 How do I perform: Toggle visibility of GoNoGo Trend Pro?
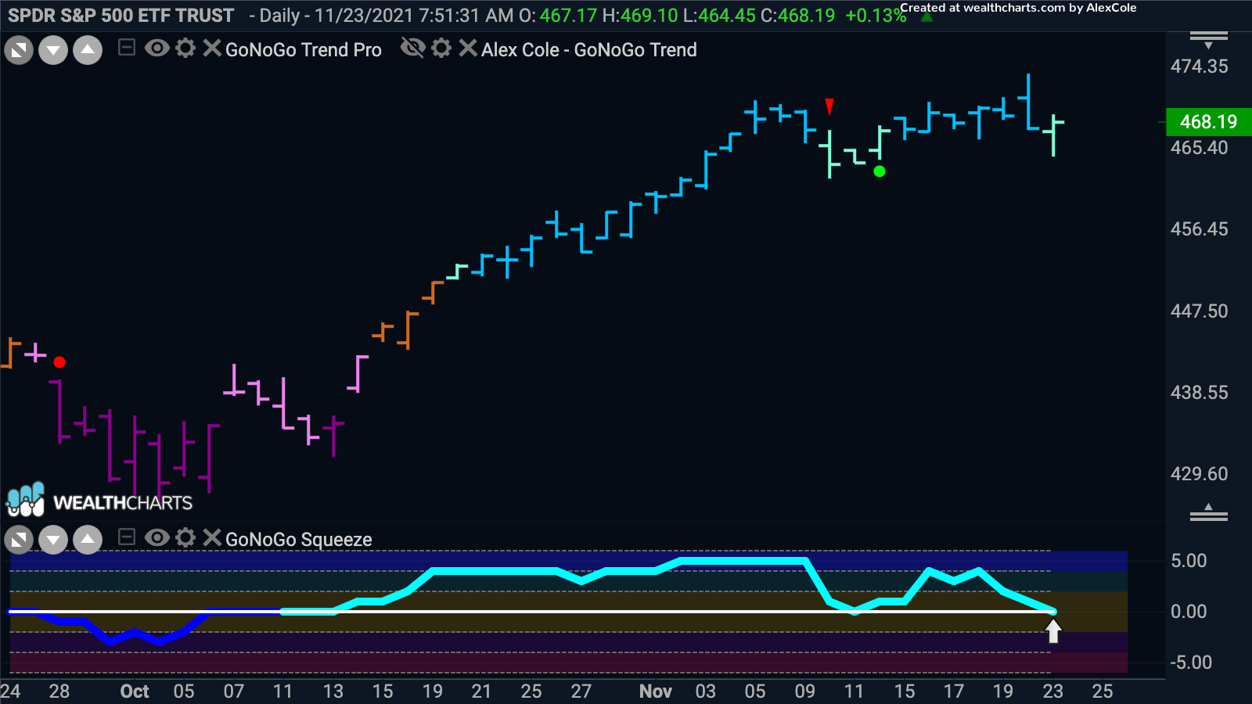click(157, 48)
